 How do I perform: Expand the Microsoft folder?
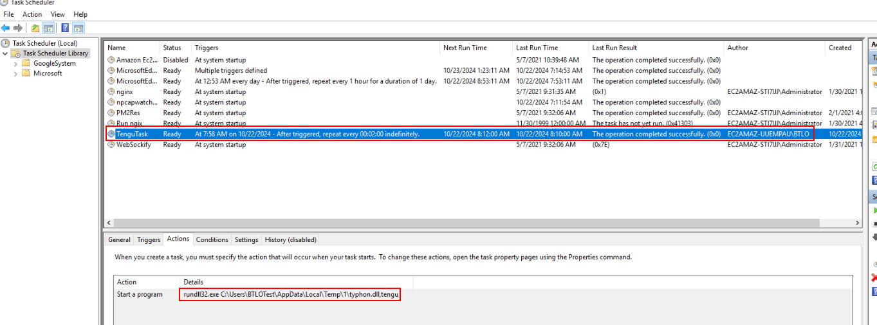click(15, 73)
